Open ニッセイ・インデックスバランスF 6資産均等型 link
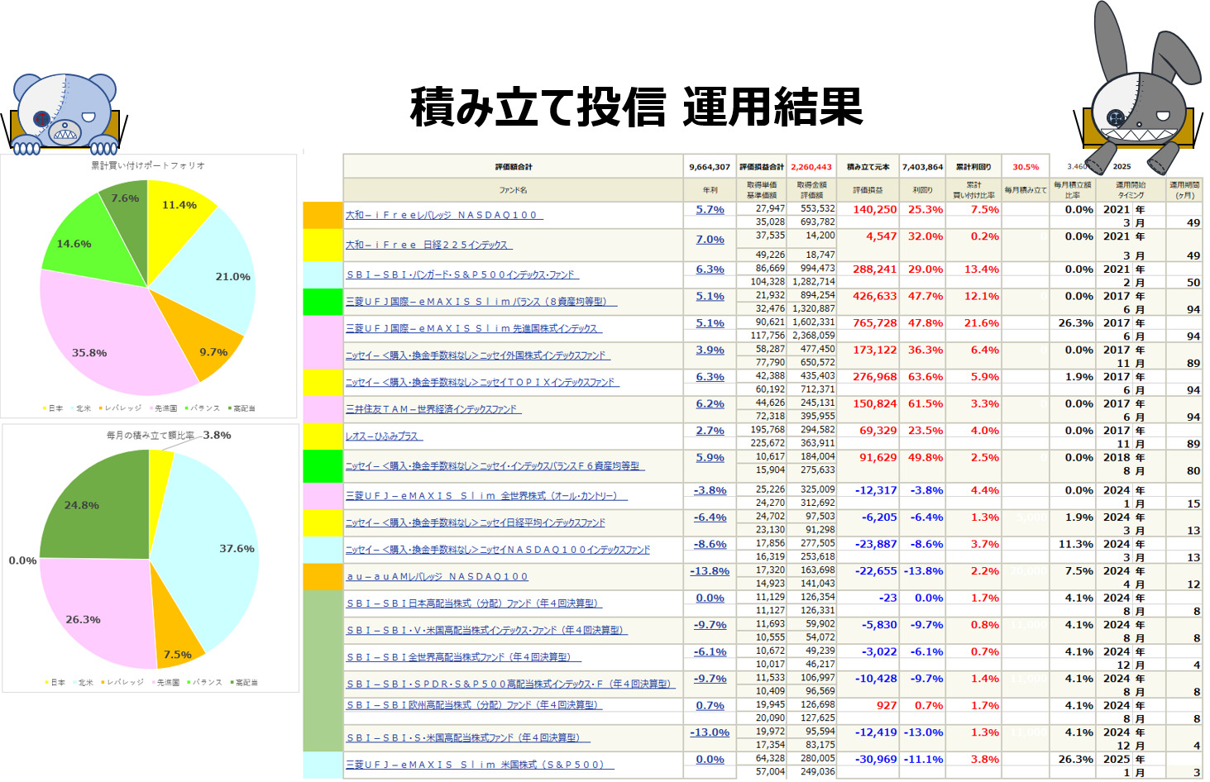1210x782 pixels. (x=495, y=466)
